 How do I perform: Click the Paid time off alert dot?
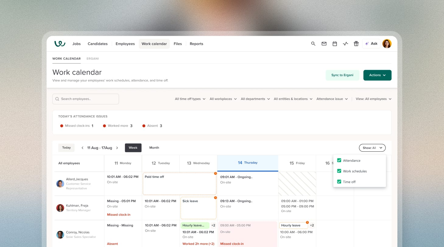pyautogui.click(x=216, y=173)
